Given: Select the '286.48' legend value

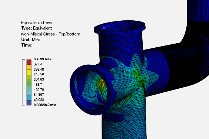Looking at the screenshot, I should pyautogui.click(x=39, y=69).
